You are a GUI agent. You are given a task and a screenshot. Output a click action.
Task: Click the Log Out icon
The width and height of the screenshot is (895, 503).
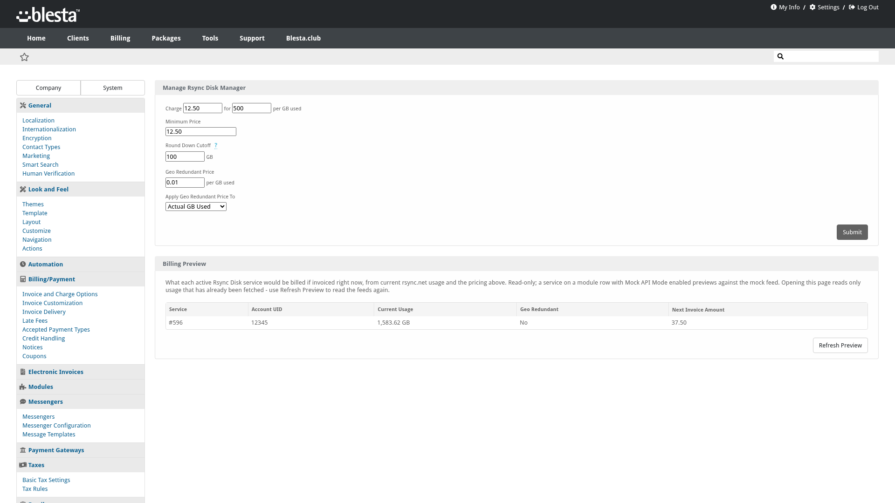(852, 7)
